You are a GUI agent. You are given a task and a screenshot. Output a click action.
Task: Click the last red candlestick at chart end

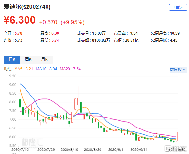point(177,137)
